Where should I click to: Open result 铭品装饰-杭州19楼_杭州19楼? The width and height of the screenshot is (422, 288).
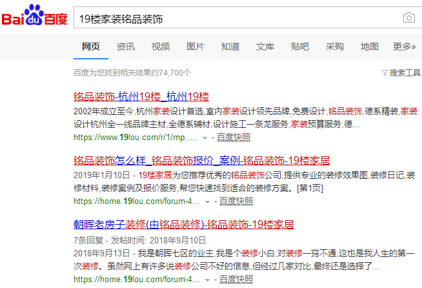(x=141, y=96)
